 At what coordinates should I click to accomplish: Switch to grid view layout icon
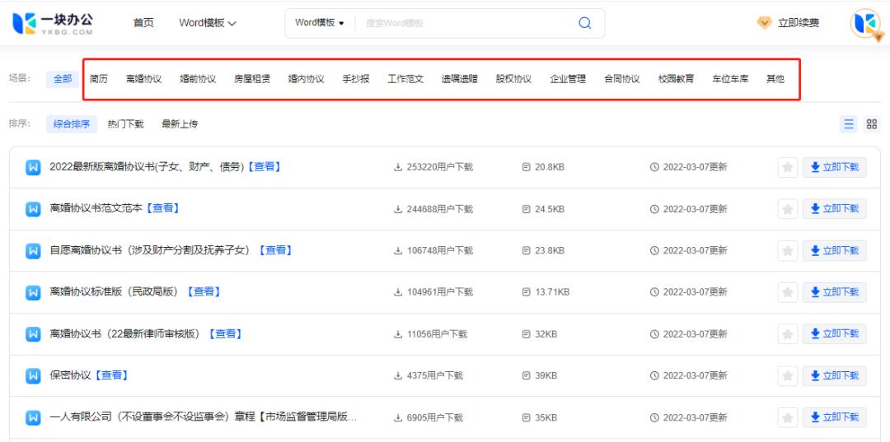872,124
